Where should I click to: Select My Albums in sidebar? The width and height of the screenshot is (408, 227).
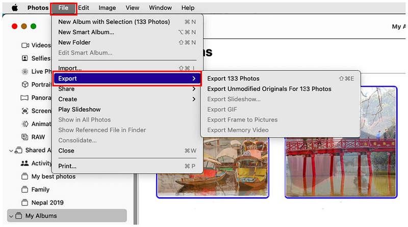click(67, 216)
